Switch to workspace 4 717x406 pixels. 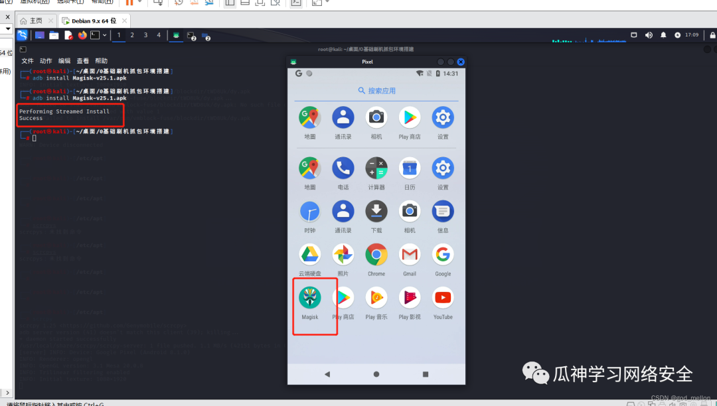point(159,35)
